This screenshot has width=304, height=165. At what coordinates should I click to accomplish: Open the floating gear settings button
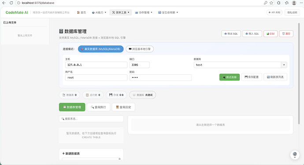[295, 154]
